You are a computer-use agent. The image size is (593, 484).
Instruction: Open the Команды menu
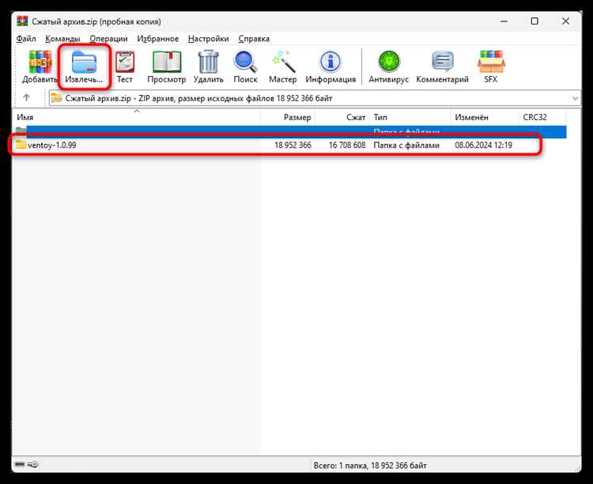62,39
